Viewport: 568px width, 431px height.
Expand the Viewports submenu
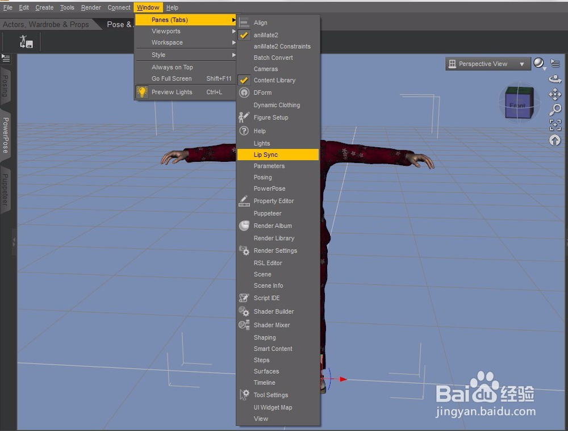[186, 31]
